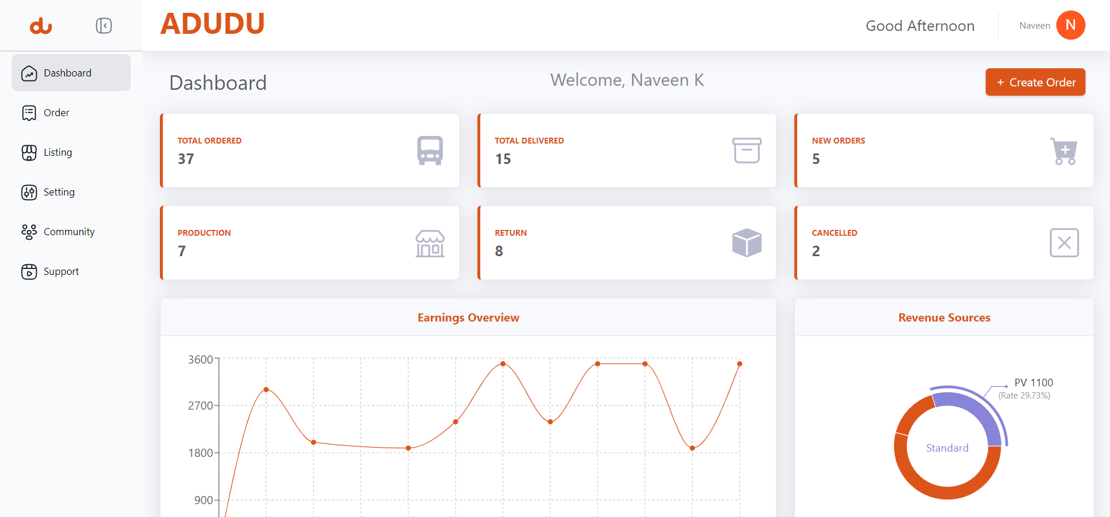Viewport: 1110px width, 517px height.
Task: Open the Dashboard menu item
Action: (68, 73)
